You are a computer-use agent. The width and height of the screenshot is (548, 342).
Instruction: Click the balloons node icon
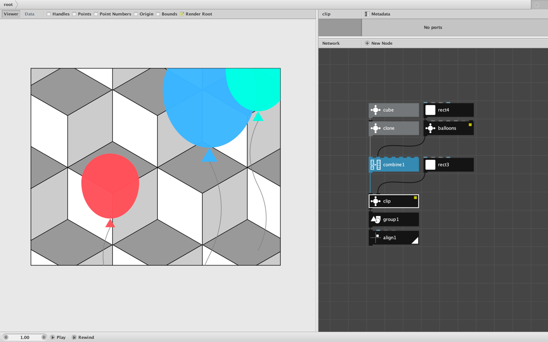point(430,128)
